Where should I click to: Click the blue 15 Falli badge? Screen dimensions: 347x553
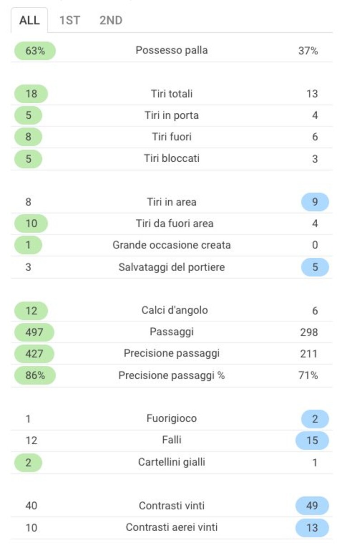[x=312, y=440]
